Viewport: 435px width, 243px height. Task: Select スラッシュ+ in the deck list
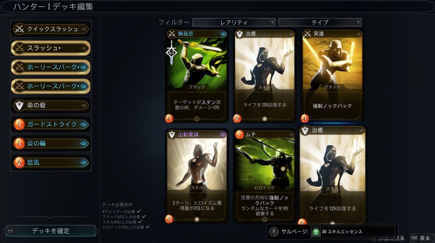[x=51, y=48]
